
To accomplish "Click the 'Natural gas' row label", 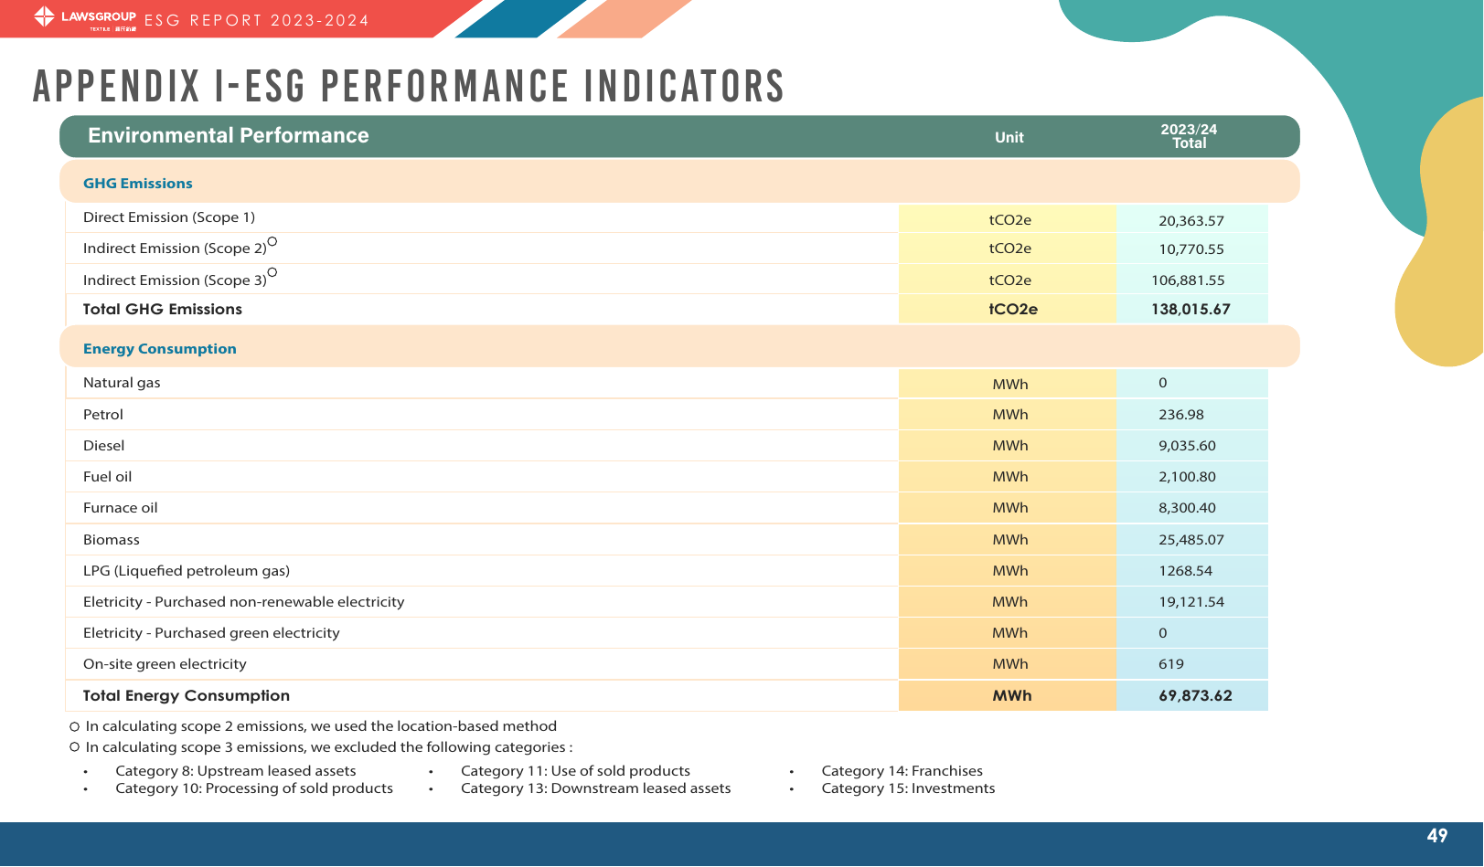I will click(122, 383).
